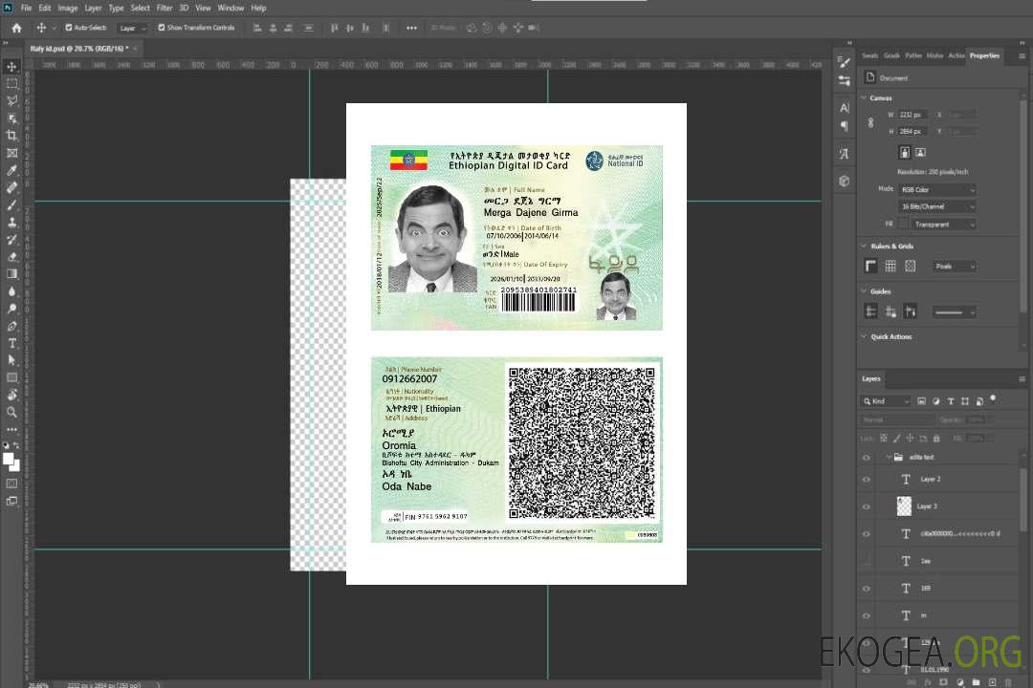Viewport: 1033px width, 688px height.
Task: Open the Transparent fill dropdown
Action: click(944, 225)
